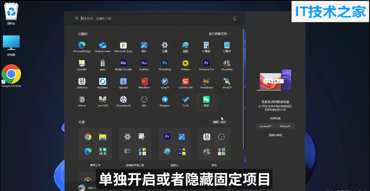Launch the geek uninstaller app
This screenshot has height=191, width=370.
click(103, 65)
